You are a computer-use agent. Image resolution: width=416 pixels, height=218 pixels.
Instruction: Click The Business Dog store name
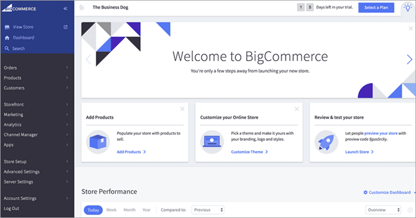111,8
